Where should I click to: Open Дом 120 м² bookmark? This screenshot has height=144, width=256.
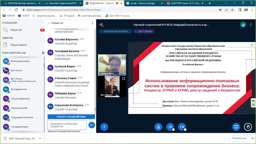118,16
